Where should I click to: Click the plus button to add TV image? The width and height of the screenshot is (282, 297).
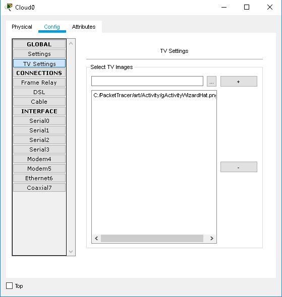(x=239, y=82)
